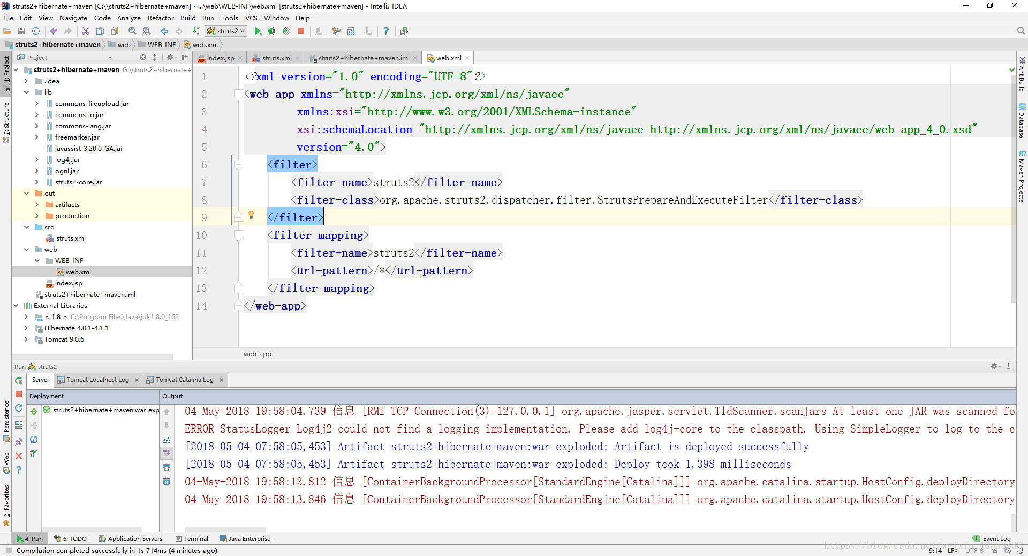Collapse External Libraries node
1028x556 pixels.
(x=16, y=306)
